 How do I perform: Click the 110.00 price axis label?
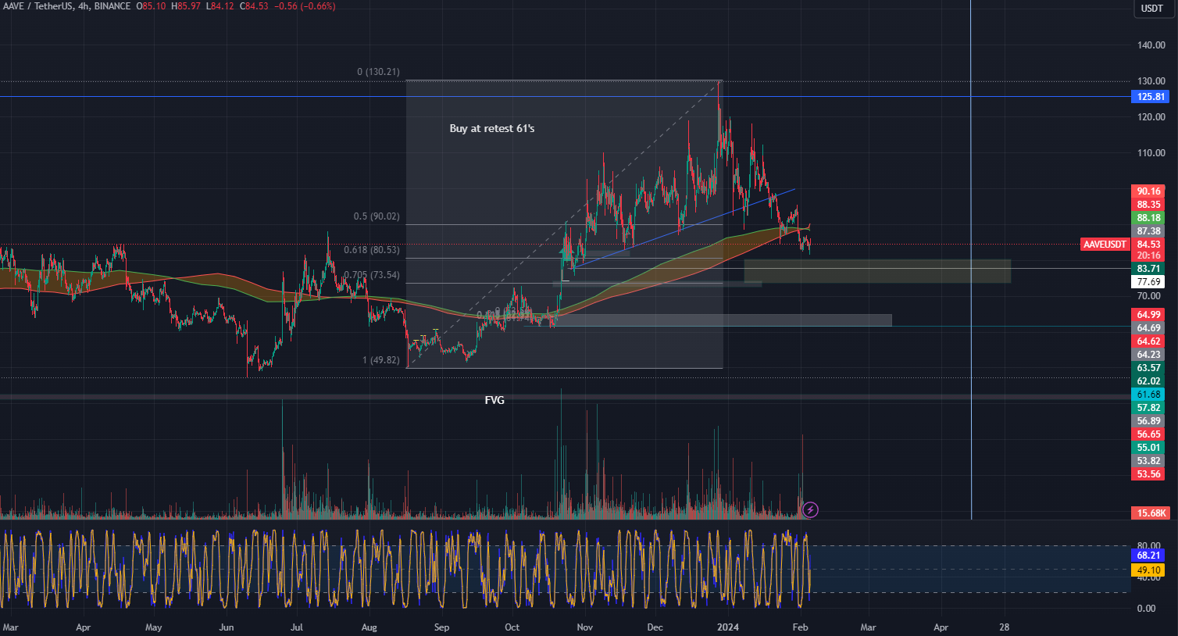(1151, 153)
